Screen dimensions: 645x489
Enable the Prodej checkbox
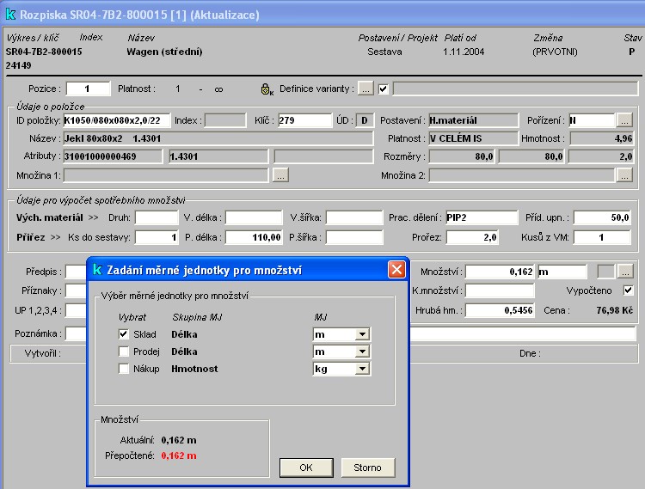(123, 351)
